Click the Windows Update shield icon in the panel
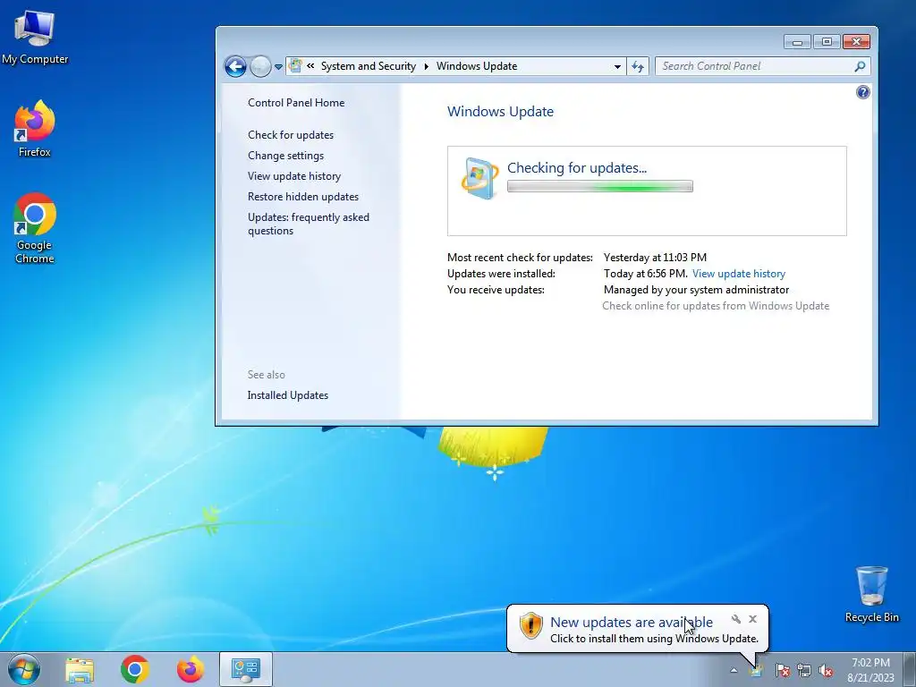Viewport: 916px width, 687px height. pyautogui.click(x=479, y=178)
